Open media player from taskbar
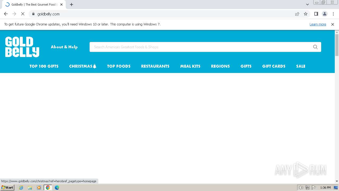 tap(39, 188)
